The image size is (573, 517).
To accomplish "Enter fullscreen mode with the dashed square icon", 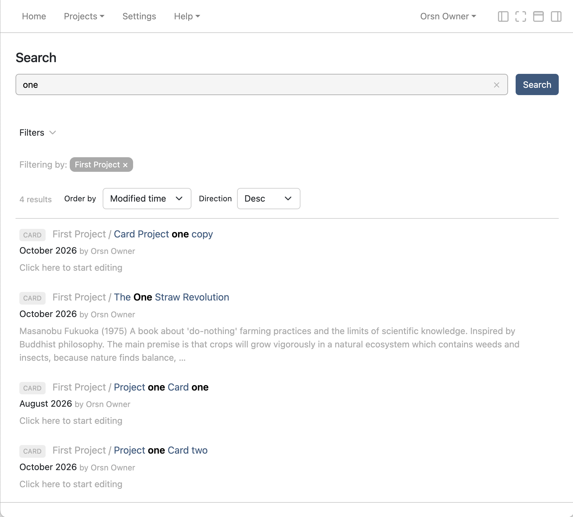I will coord(521,16).
